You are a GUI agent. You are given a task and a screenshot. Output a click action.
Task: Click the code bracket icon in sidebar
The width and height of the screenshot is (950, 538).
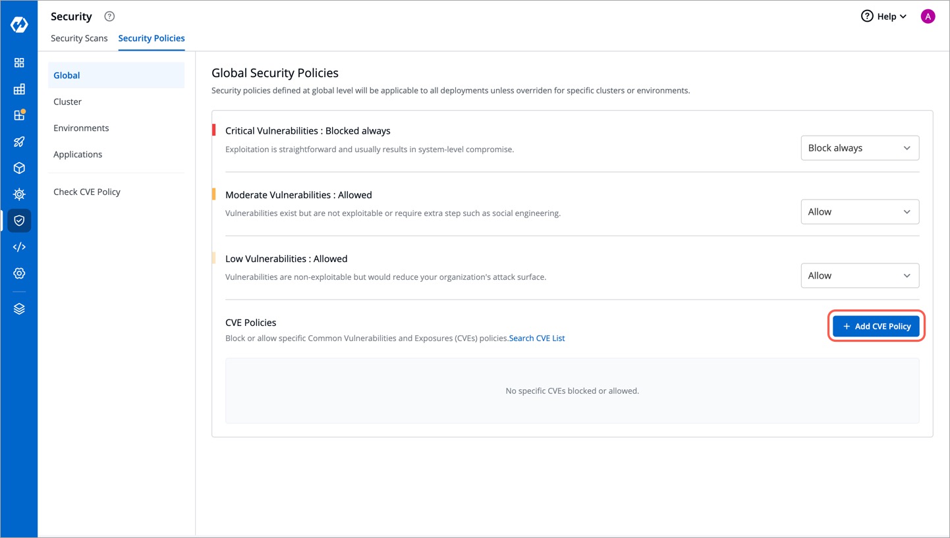pyautogui.click(x=19, y=247)
